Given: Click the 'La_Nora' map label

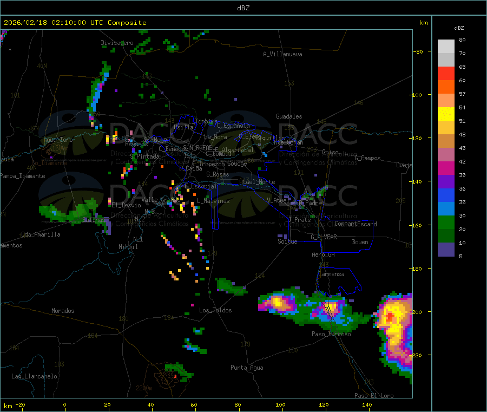Looking at the screenshot, I should 215,137.
